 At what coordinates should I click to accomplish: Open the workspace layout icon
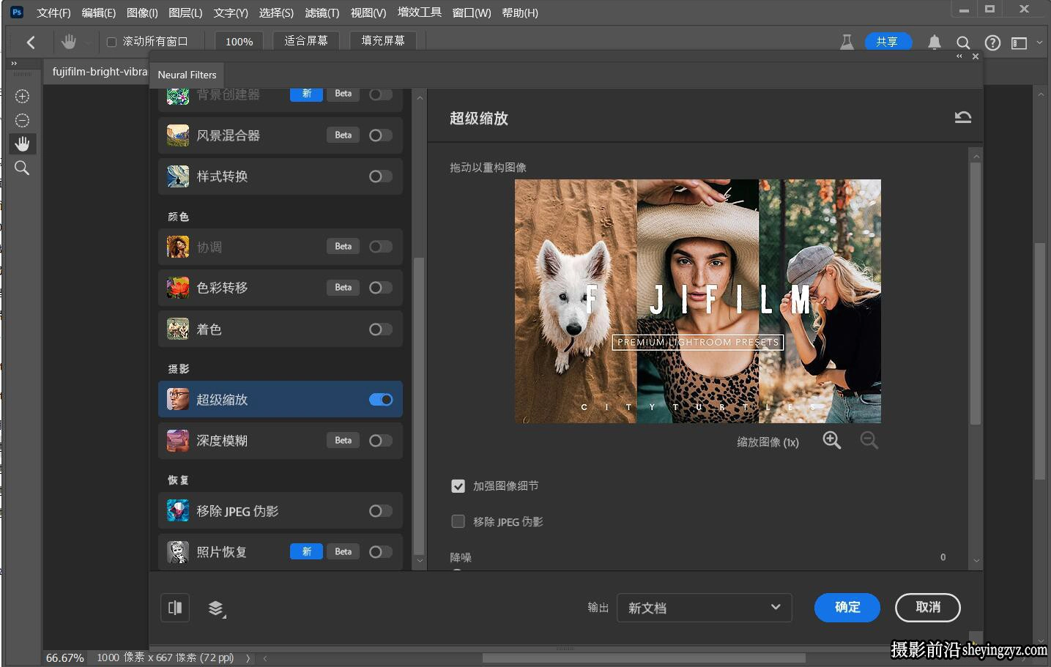[1020, 43]
